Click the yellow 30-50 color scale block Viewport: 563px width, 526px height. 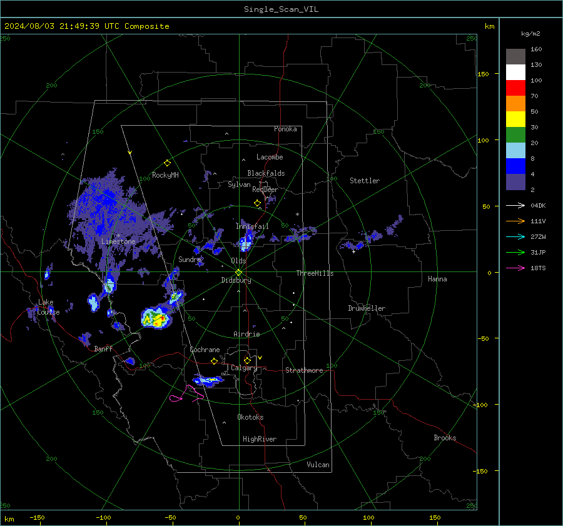[x=515, y=119]
